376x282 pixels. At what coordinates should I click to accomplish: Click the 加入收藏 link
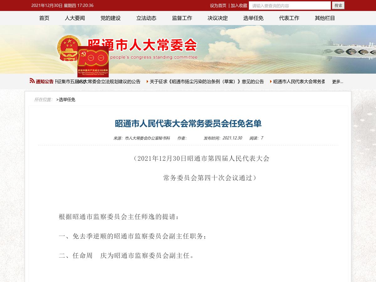tap(239, 5)
